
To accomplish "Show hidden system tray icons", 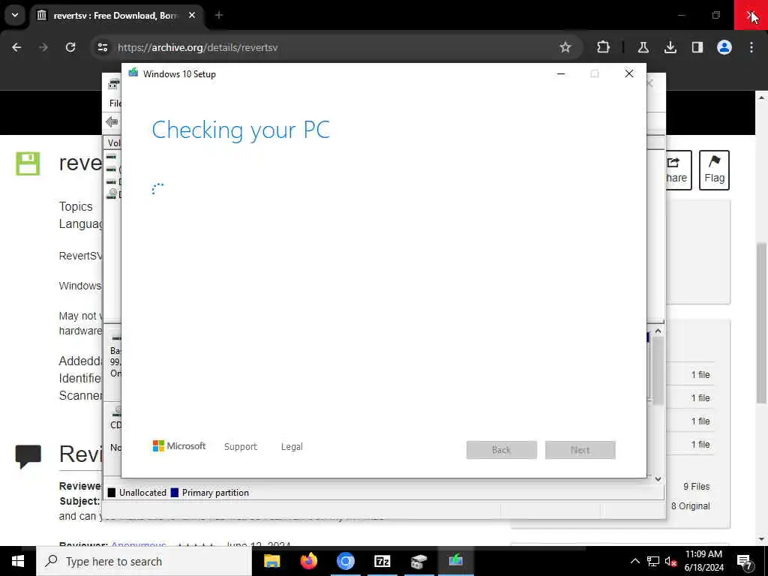I will [634, 561].
